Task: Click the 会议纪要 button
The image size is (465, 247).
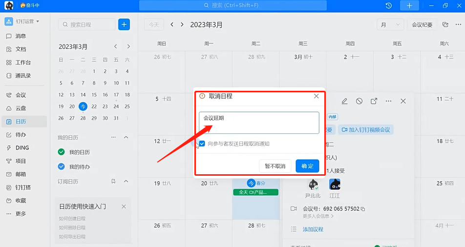Action: [x=422, y=24]
